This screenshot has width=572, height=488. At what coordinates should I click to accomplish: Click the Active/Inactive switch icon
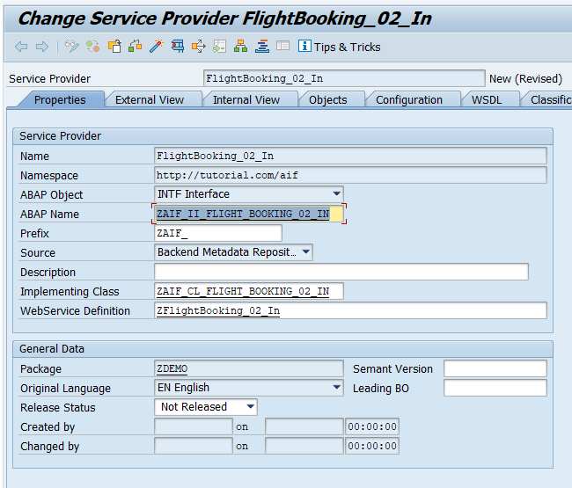(92, 47)
